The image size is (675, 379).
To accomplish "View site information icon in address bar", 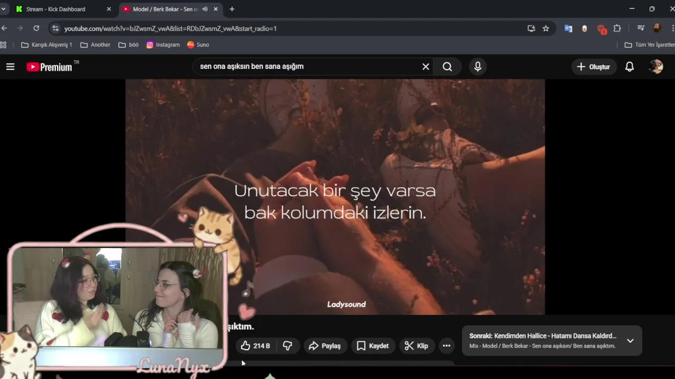I will click(55, 28).
